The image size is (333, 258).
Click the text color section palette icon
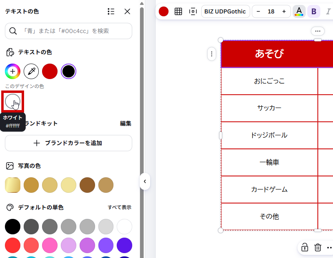(x=10, y=52)
